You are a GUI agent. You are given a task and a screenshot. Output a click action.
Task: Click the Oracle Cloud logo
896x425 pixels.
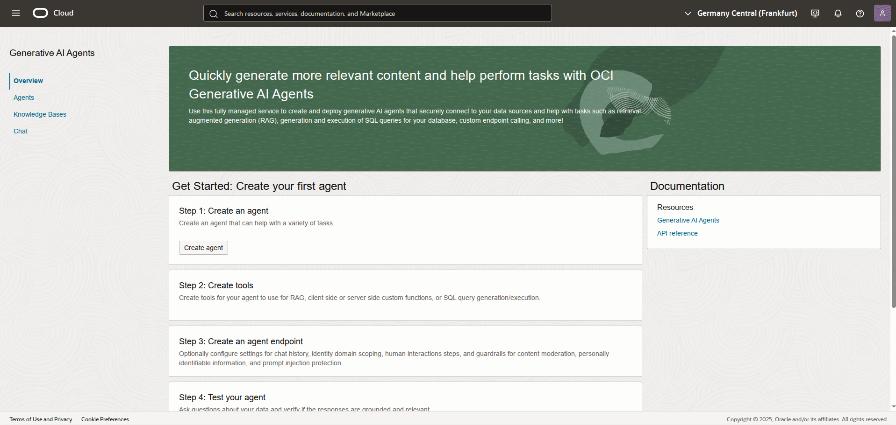53,13
